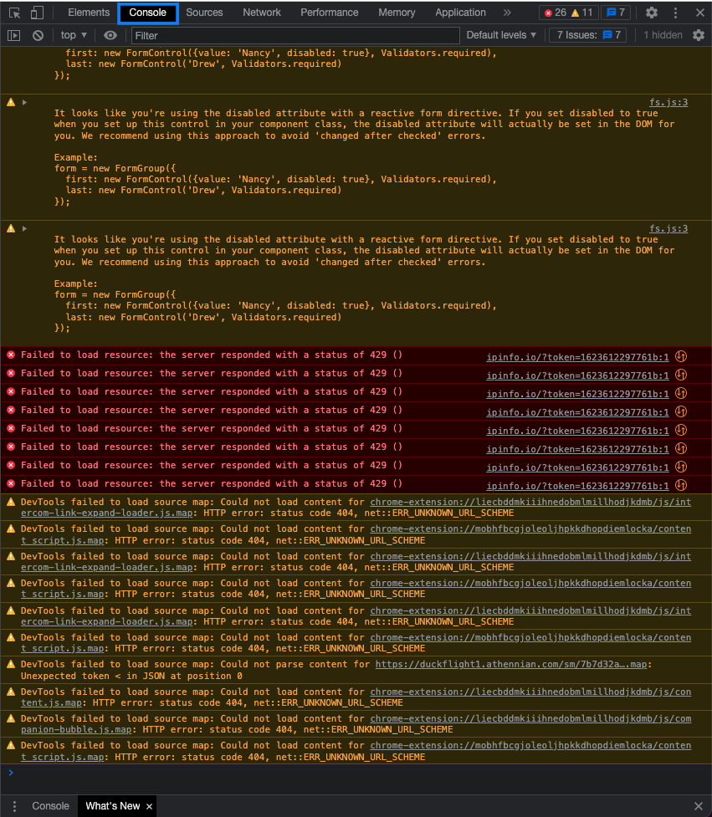Show more tabs with the double chevron
Screen dimensions: 712x817
click(507, 13)
